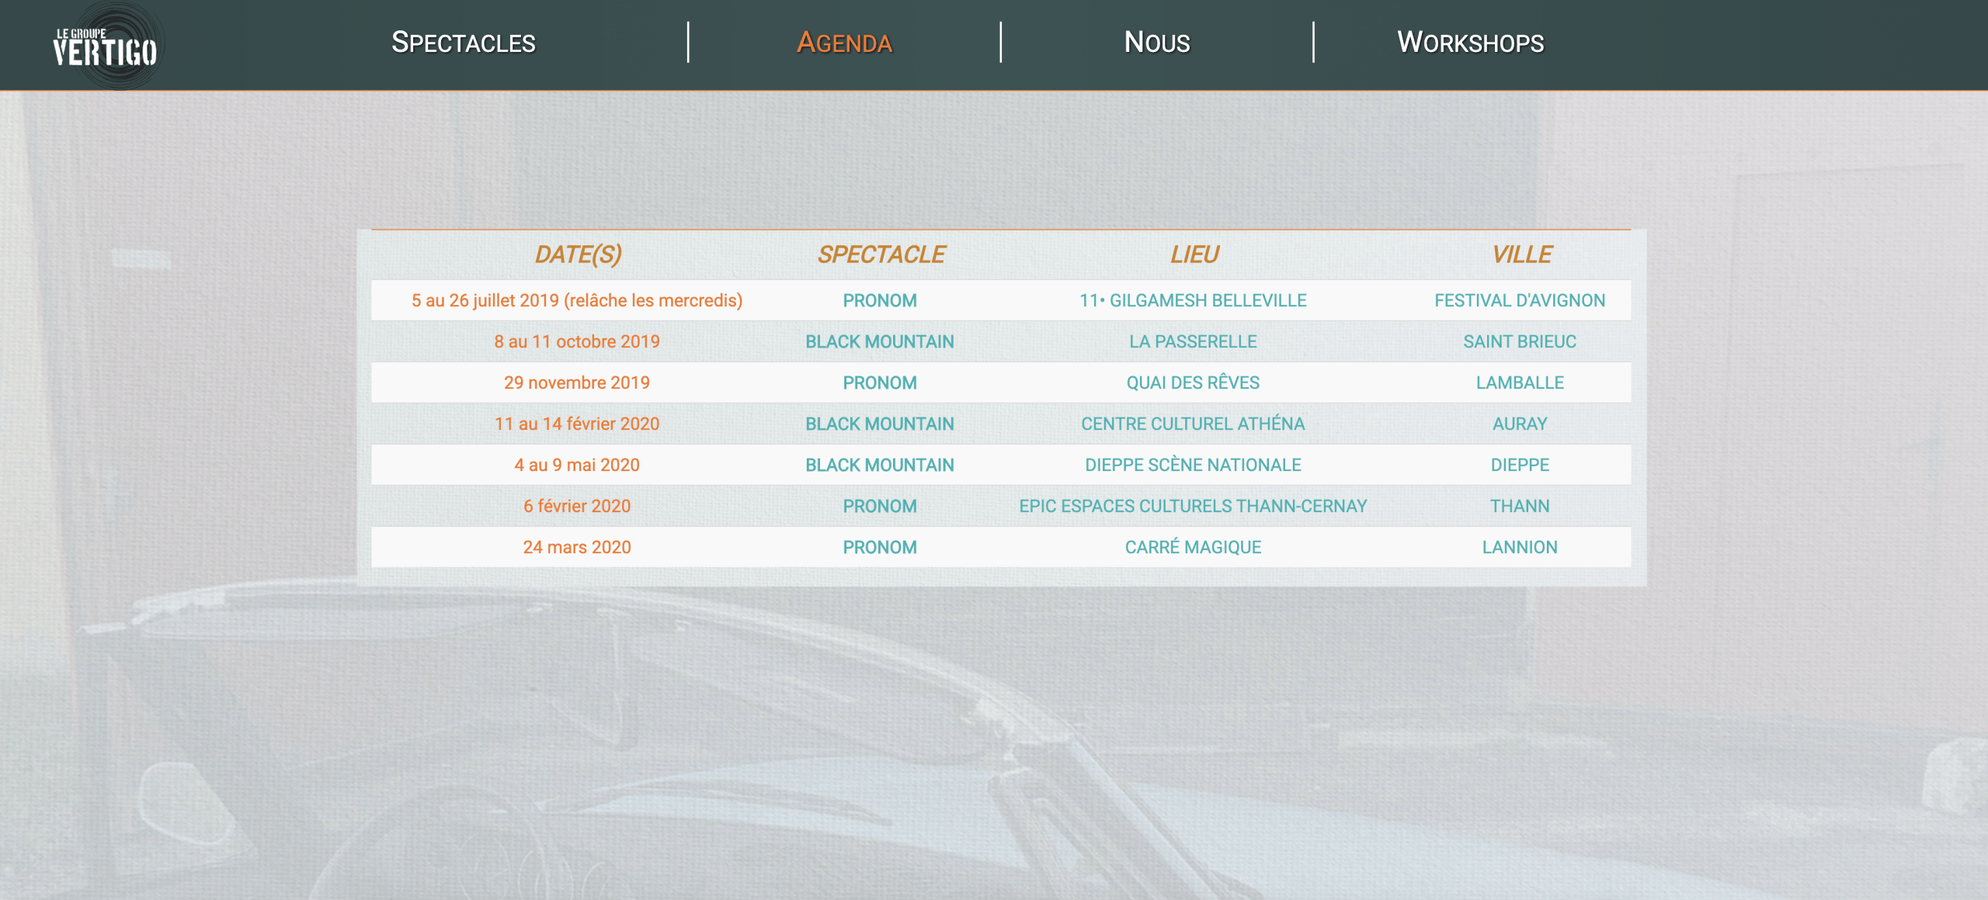Click the VILLE column header
1988x900 pixels.
[1521, 254]
